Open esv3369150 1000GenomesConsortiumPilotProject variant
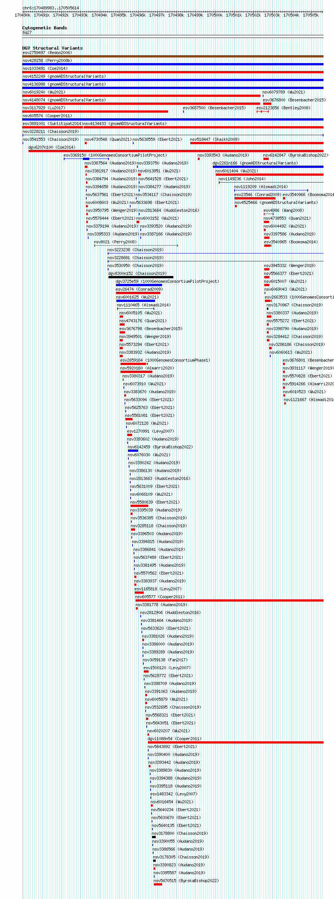The height and width of the screenshot is (899, 334). point(115,155)
